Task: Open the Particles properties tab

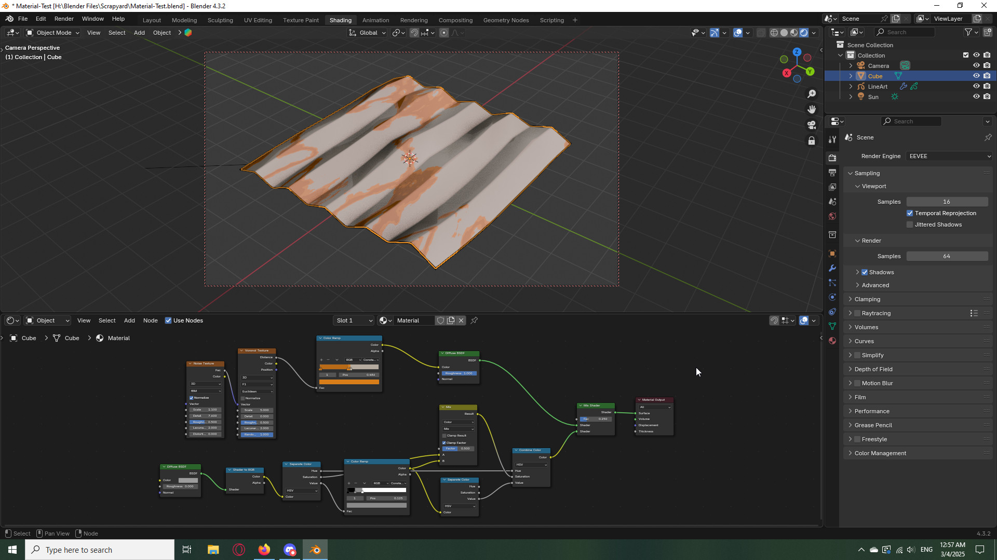Action: 832,283
